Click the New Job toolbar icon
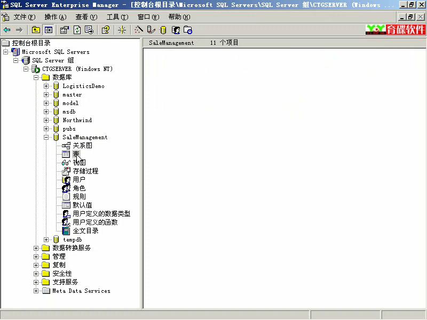Viewport: 427px width, 320px height. (188, 30)
